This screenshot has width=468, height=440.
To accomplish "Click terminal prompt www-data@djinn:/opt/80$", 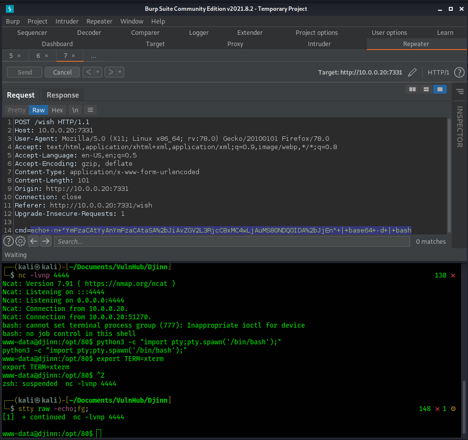I will point(48,434).
